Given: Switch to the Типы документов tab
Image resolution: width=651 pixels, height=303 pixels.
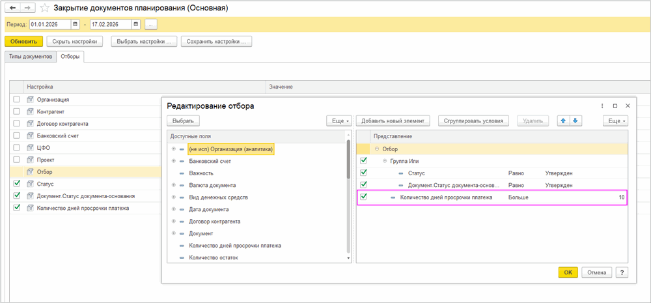Looking at the screenshot, I should [30, 57].
